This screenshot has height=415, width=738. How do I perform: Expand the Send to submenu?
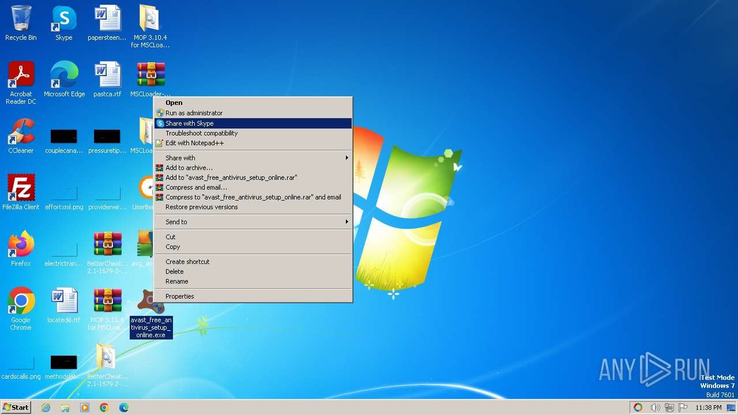[x=253, y=222]
